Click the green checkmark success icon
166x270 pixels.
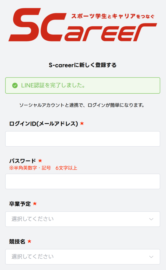[x=15, y=85]
